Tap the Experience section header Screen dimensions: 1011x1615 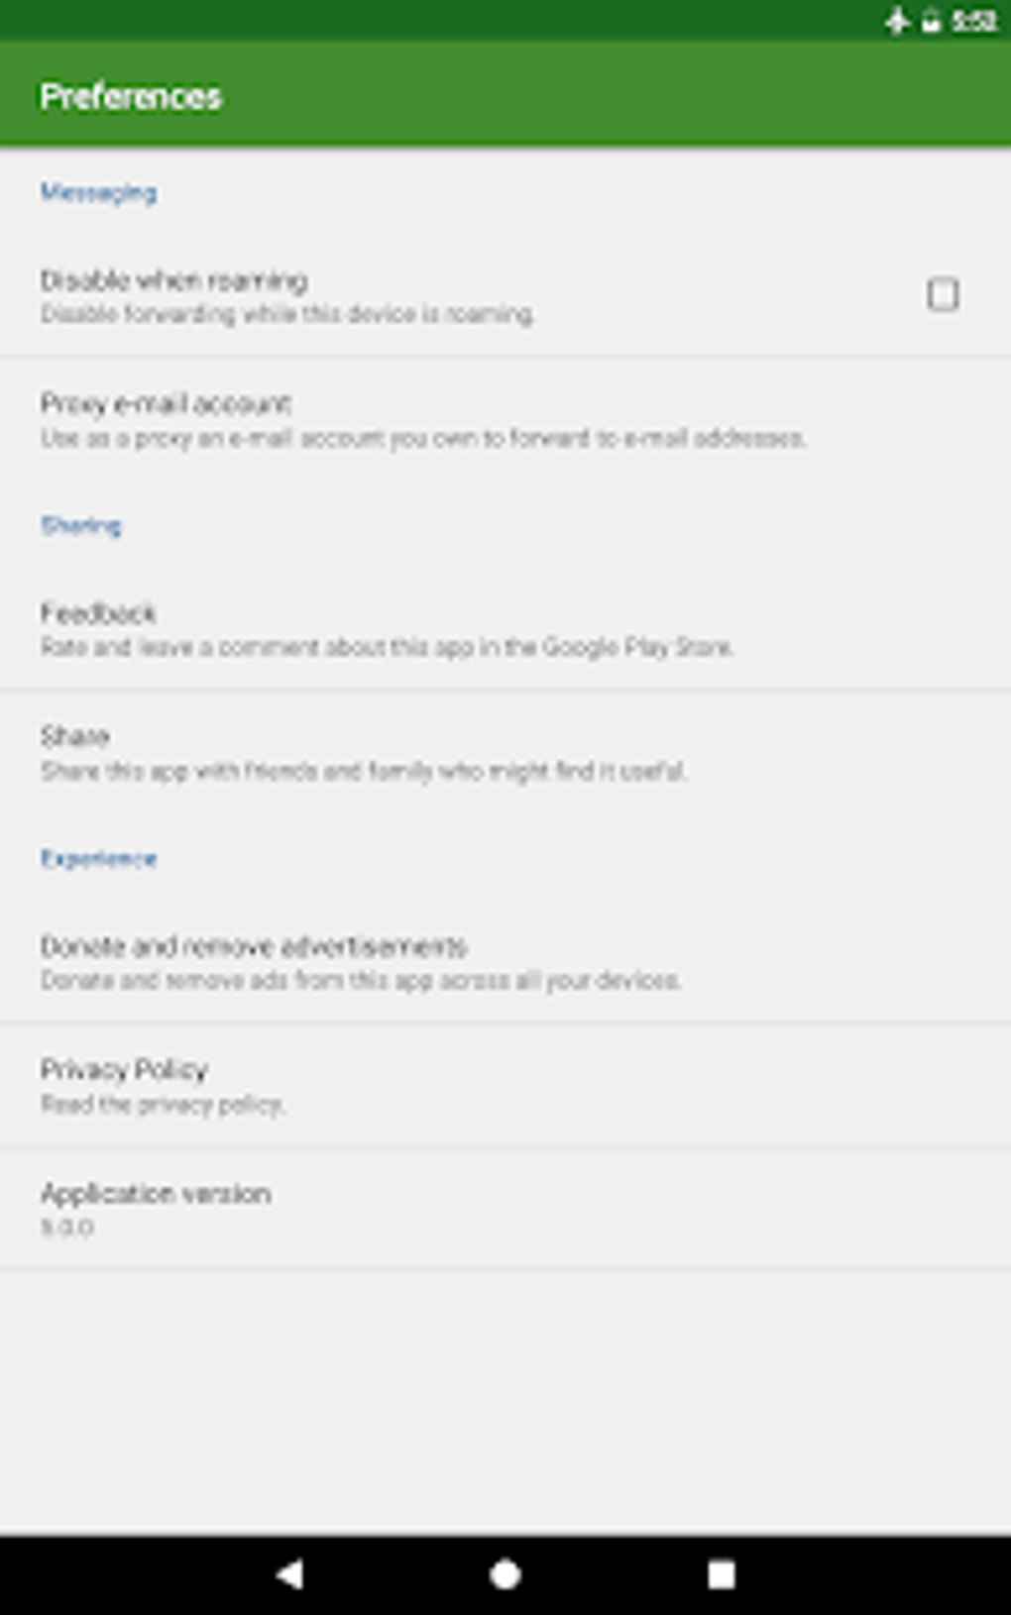click(98, 858)
